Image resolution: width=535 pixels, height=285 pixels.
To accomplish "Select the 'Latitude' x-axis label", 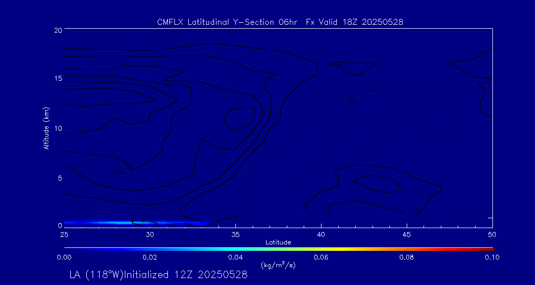I will 278,242.
